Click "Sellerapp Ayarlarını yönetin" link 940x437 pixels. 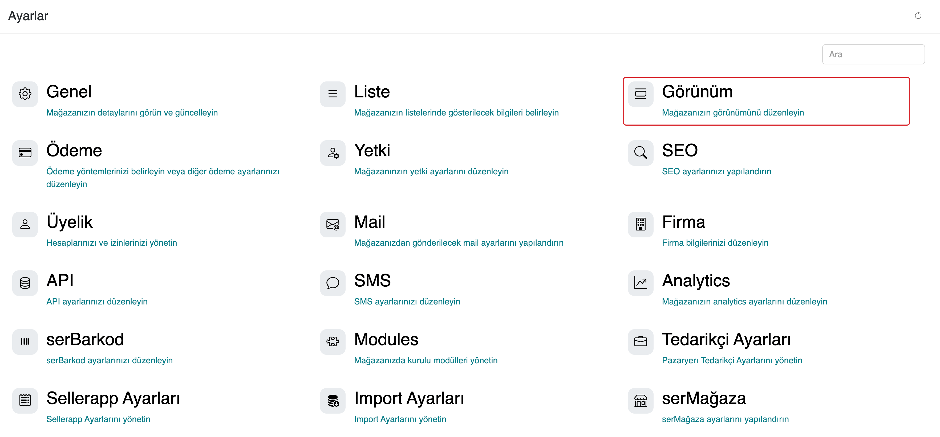click(98, 419)
